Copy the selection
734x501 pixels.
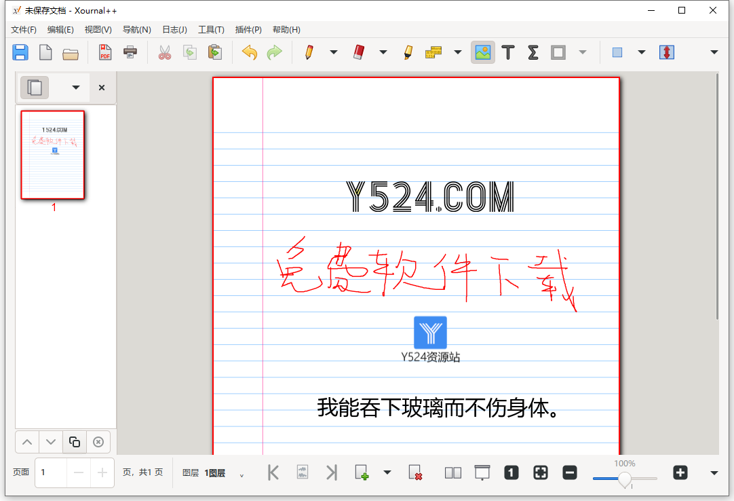tap(189, 52)
